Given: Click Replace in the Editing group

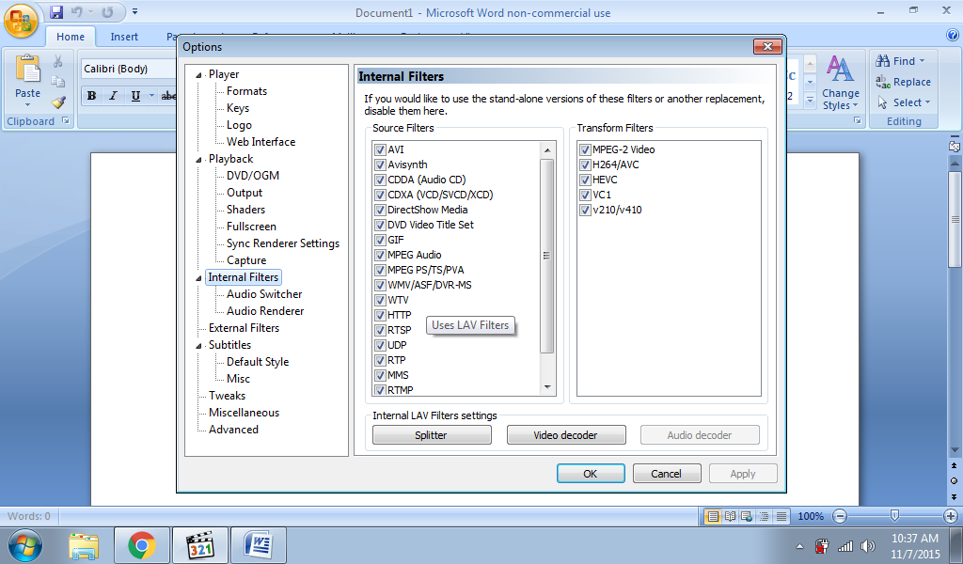Looking at the screenshot, I should [x=903, y=82].
